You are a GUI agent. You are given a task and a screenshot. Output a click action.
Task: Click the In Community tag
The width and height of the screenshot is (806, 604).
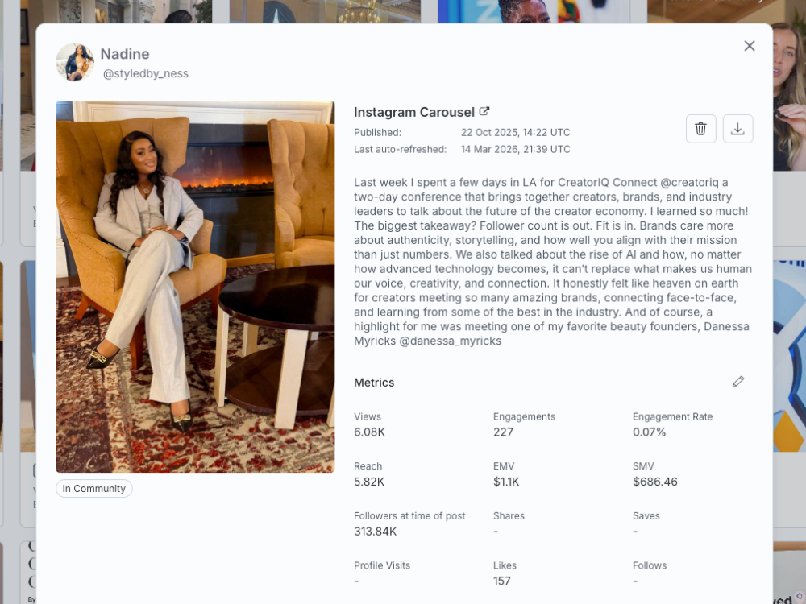pyautogui.click(x=94, y=489)
